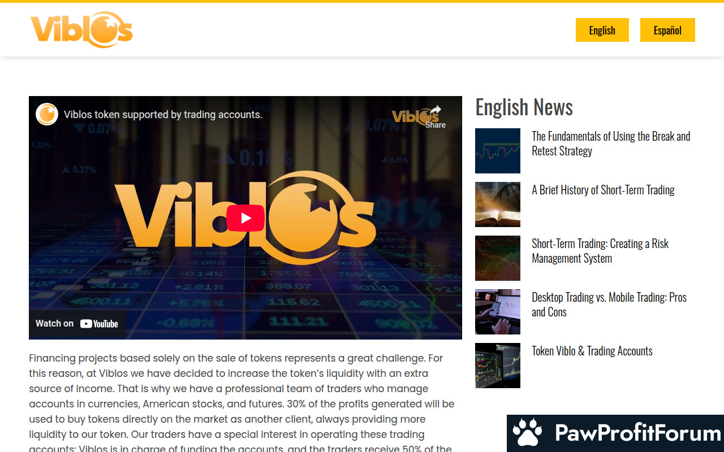Click the Viblos logo in the header
The width and height of the screenshot is (724, 452).
(x=81, y=29)
